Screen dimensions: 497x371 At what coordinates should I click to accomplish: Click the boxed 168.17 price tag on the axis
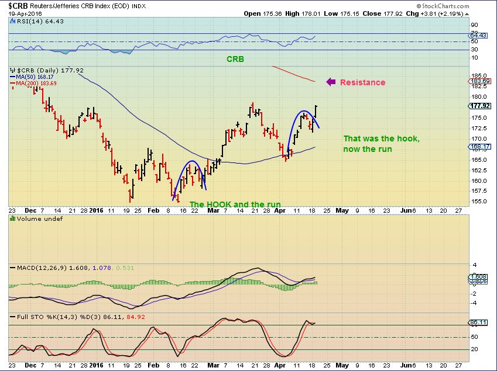(480, 147)
